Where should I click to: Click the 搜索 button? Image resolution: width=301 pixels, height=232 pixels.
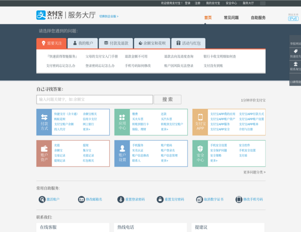coord(168,99)
